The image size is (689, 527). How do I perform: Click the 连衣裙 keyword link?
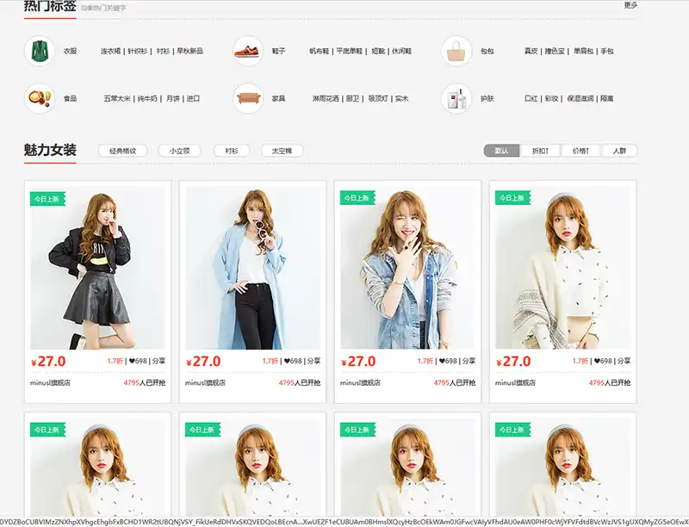pyautogui.click(x=110, y=51)
